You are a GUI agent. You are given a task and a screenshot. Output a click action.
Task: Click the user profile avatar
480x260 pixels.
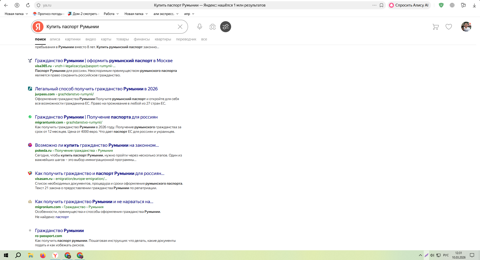tap(466, 27)
